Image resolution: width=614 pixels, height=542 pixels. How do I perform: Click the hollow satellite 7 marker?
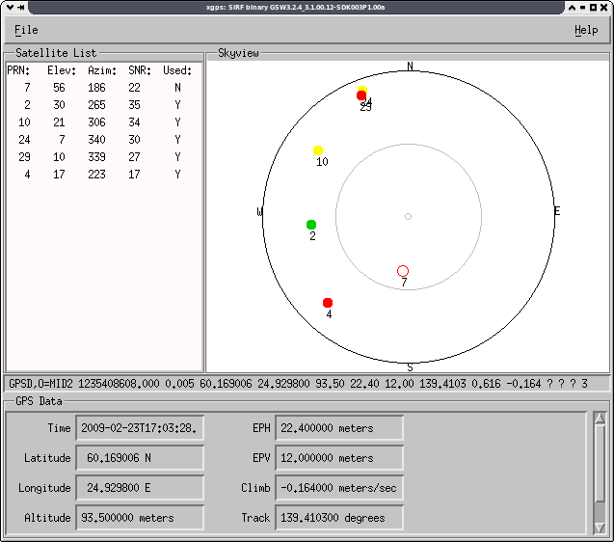403,271
